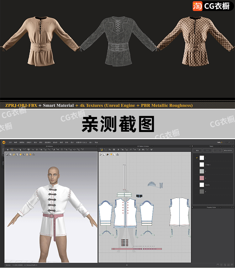Click the 增加 (Add) fabric button

[197, 150]
